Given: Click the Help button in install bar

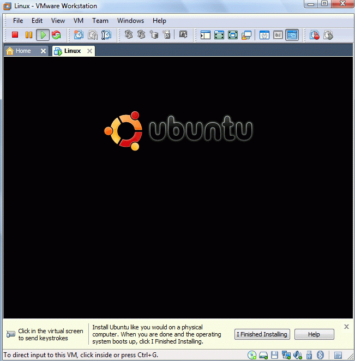Looking at the screenshot, I should pyautogui.click(x=314, y=334).
